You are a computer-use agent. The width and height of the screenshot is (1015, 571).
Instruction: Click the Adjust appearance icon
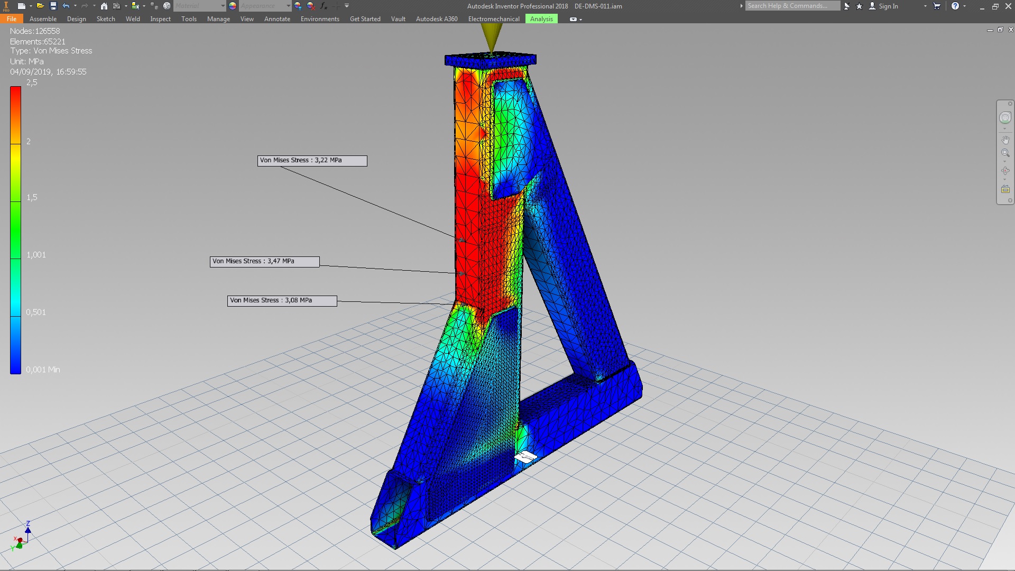(298, 6)
